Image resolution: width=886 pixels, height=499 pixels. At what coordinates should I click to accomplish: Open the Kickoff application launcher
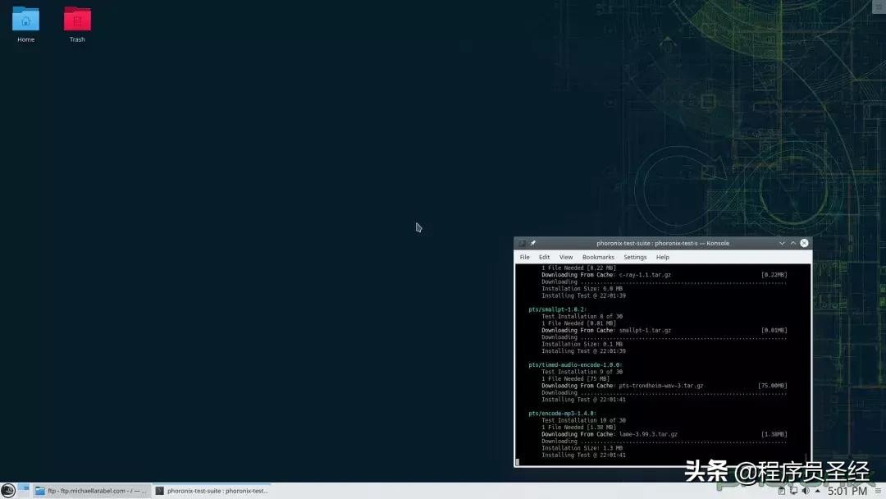(x=7, y=491)
